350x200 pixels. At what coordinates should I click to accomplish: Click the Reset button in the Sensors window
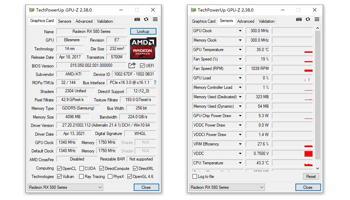coord(311,176)
